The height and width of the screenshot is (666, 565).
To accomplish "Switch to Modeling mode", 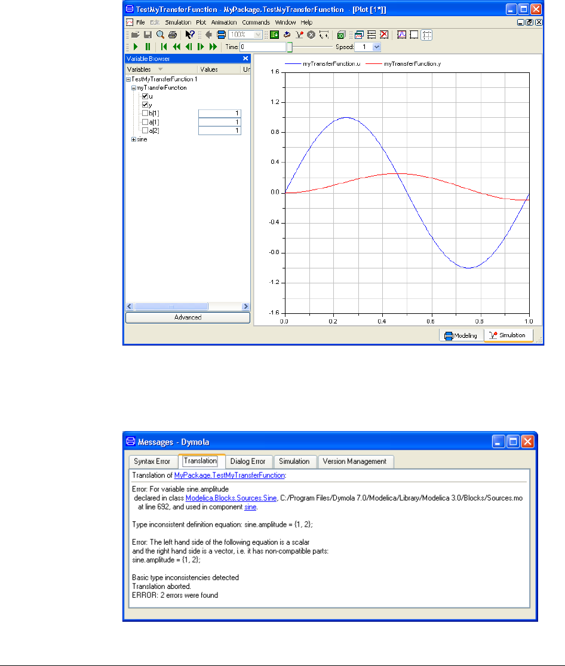I will coord(461,335).
